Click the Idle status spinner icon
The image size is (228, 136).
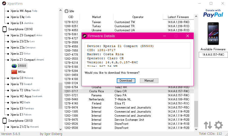point(67,11)
